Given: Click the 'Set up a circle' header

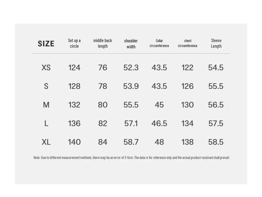Looking at the screenshot, I should click(74, 43).
